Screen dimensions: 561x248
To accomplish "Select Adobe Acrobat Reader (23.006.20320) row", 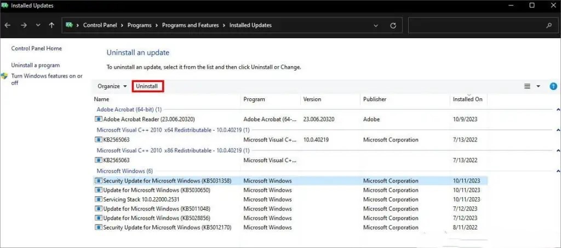I will (x=290, y=119).
